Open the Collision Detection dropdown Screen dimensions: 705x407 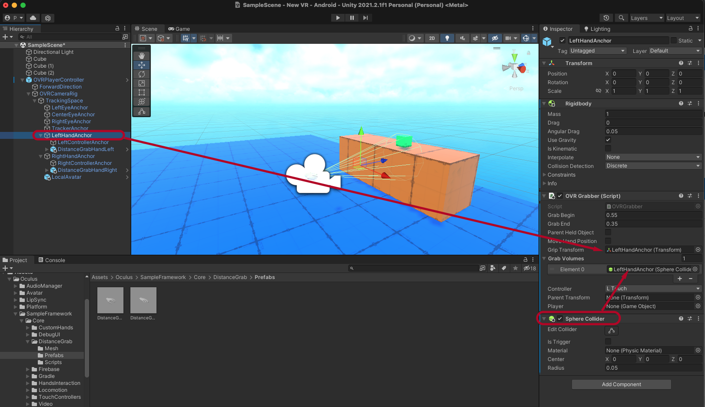[653, 166]
